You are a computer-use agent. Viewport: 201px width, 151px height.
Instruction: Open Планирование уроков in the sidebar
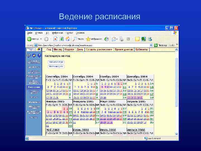point(34,77)
